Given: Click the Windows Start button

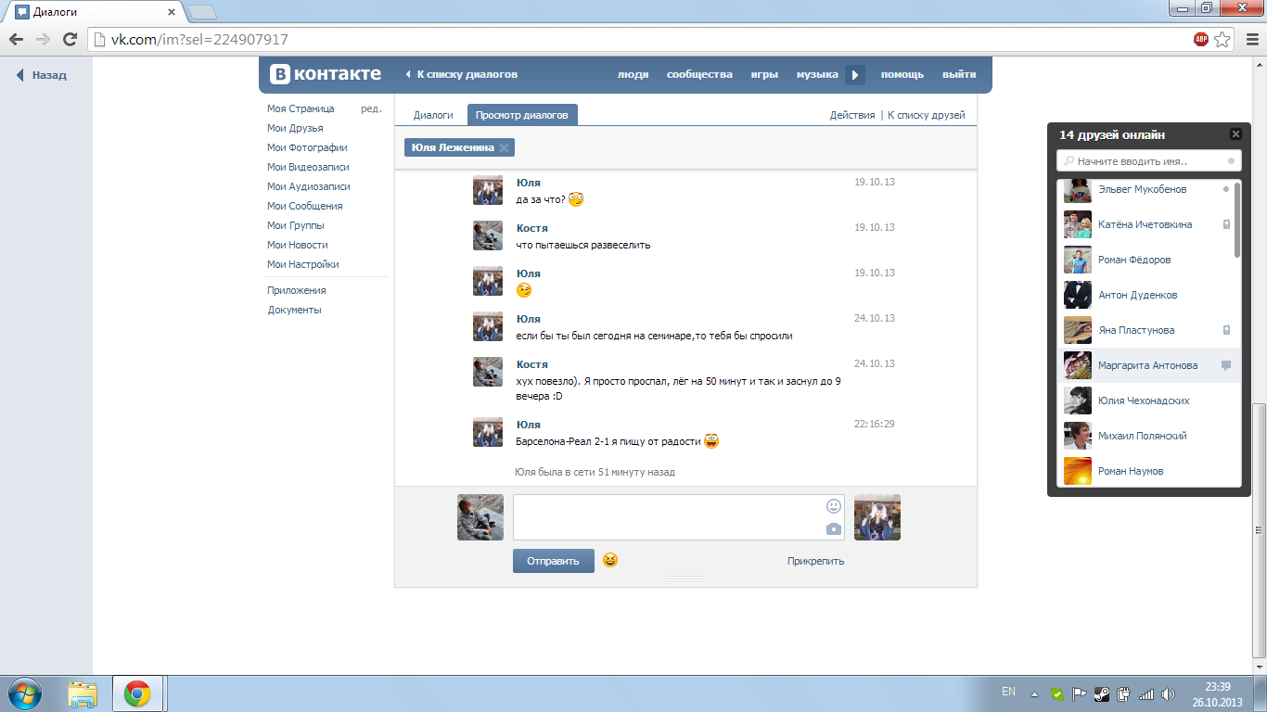Looking at the screenshot, I should click(25, 693).
